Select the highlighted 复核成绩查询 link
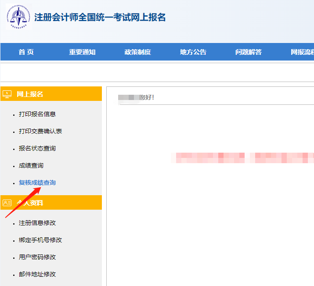The height and width of the screenshot is (286, 314). (x=37, y=182)
